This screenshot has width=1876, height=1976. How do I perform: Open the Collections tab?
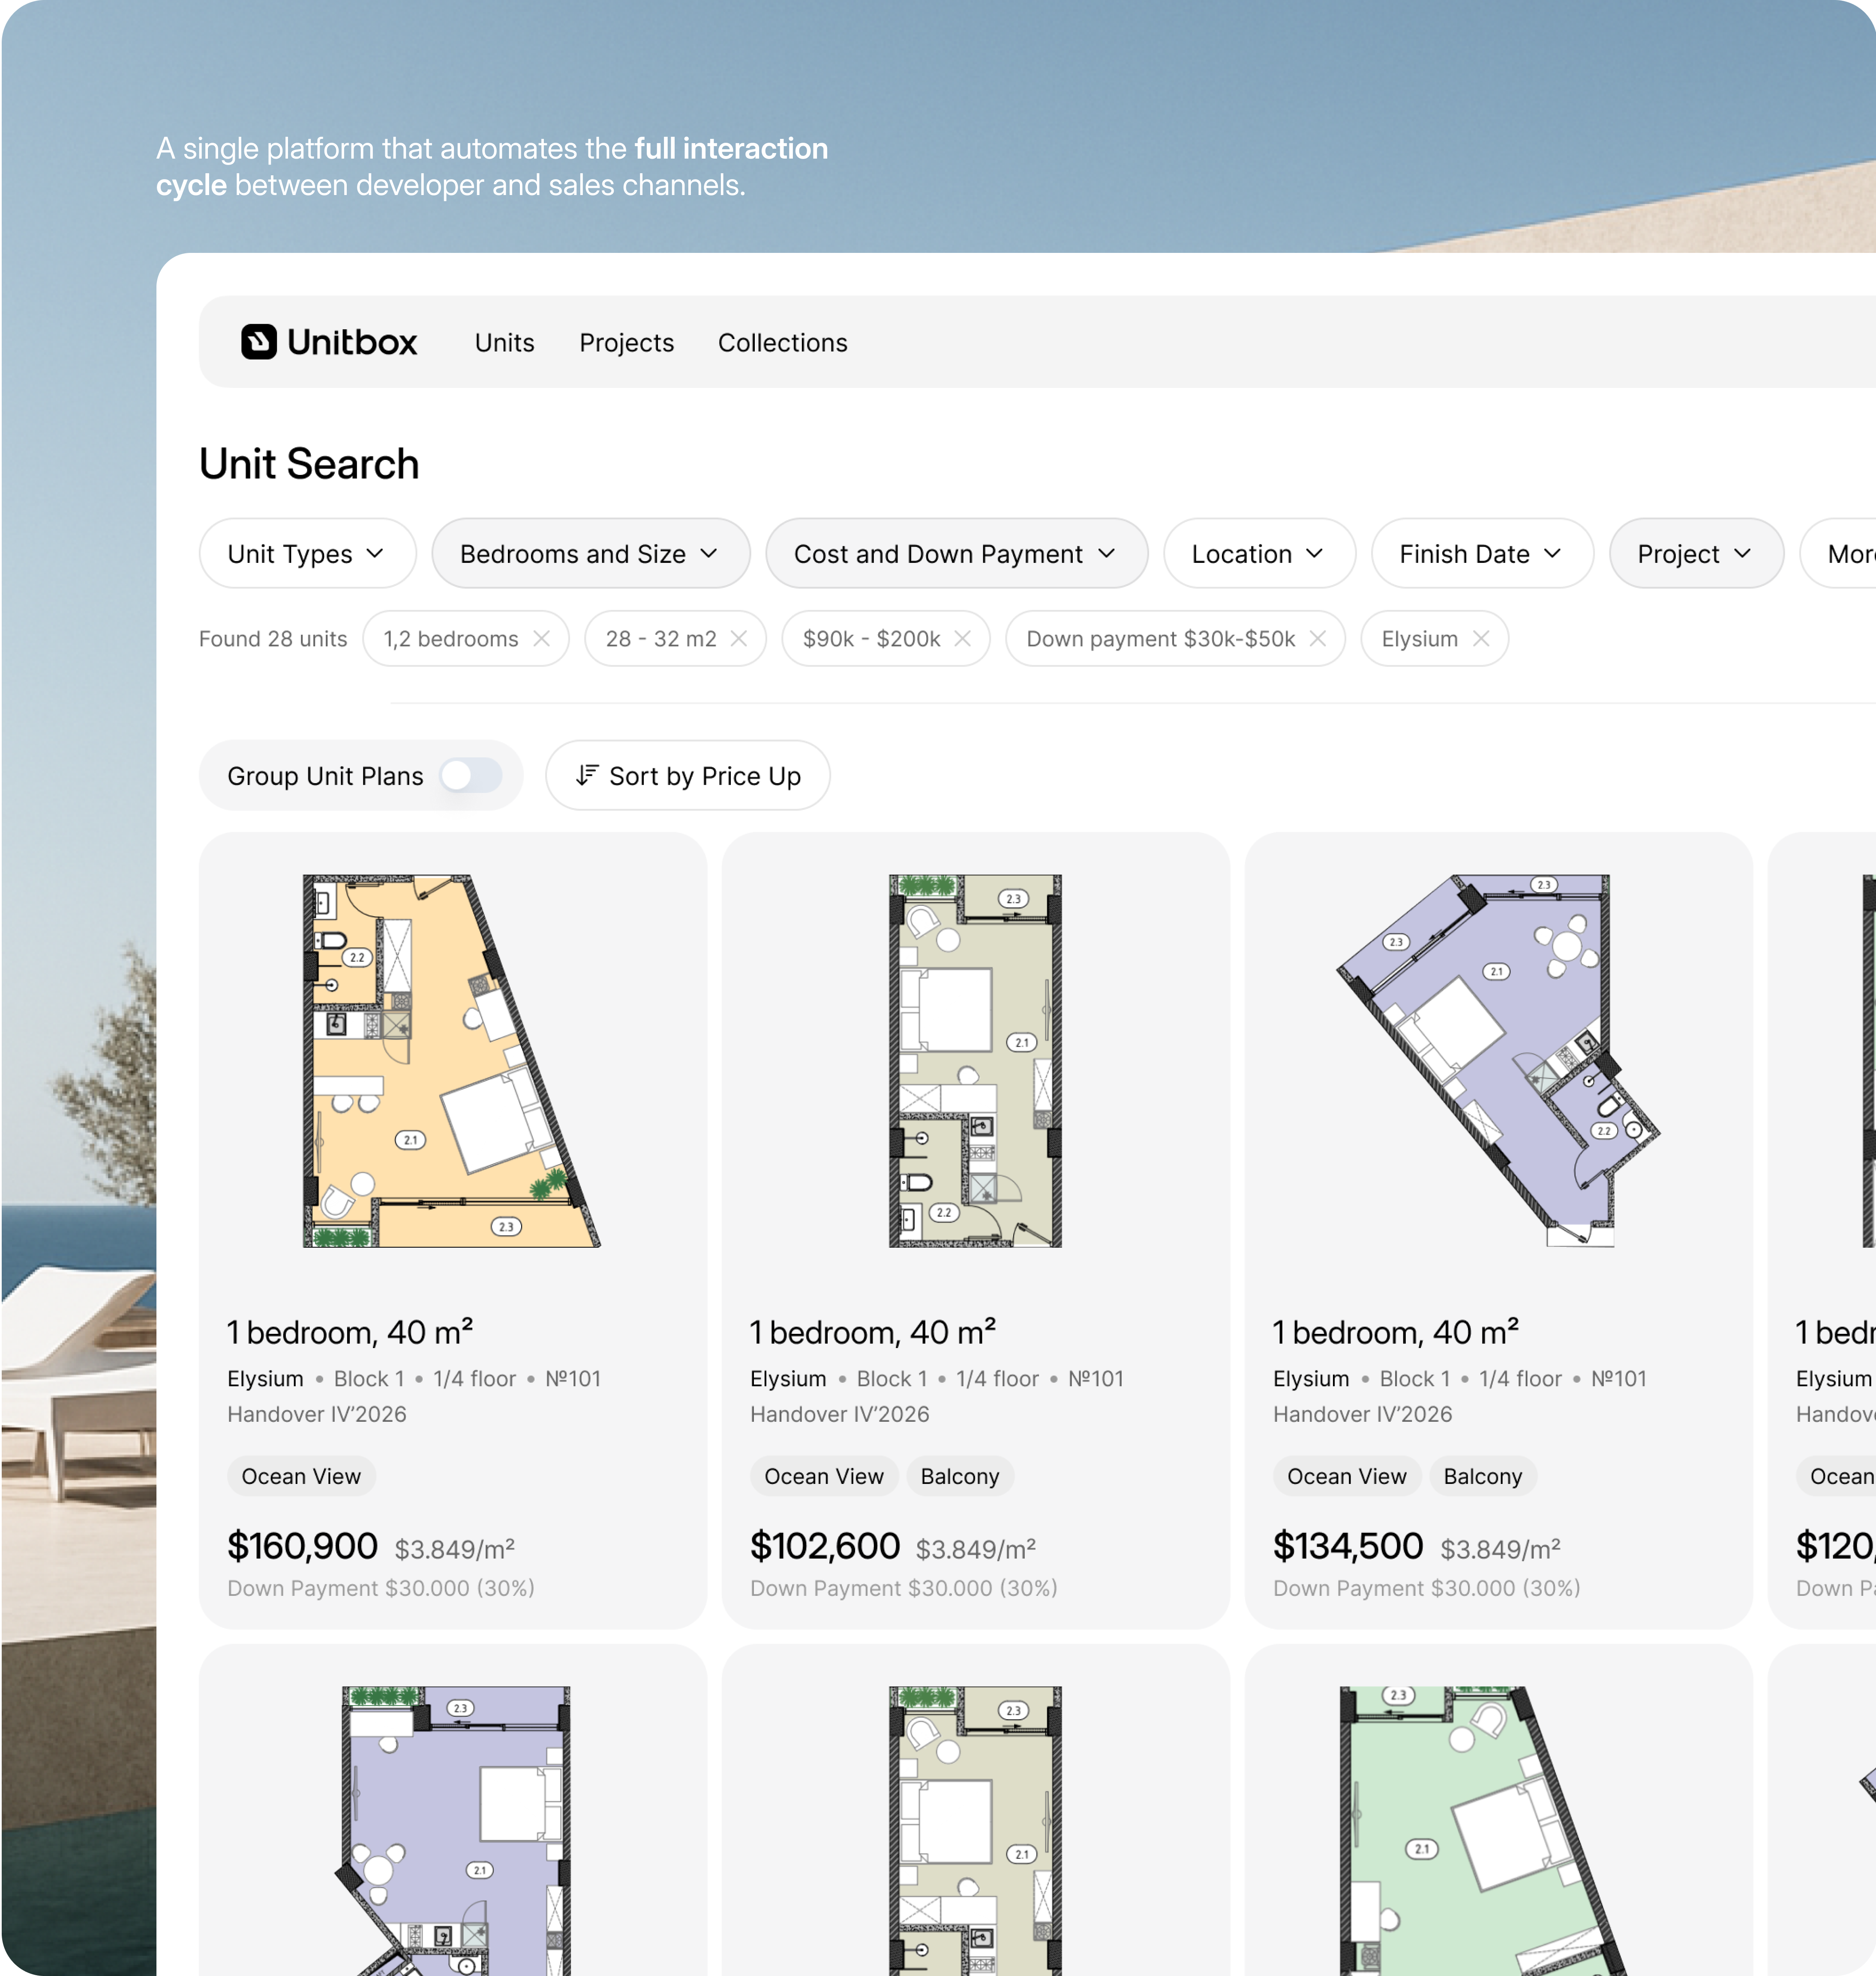pos(782,343)
